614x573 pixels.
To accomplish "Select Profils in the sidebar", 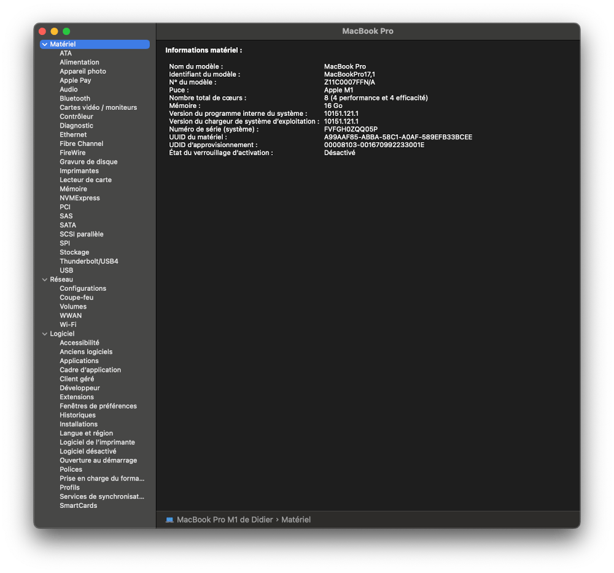I will pos(70,488).
